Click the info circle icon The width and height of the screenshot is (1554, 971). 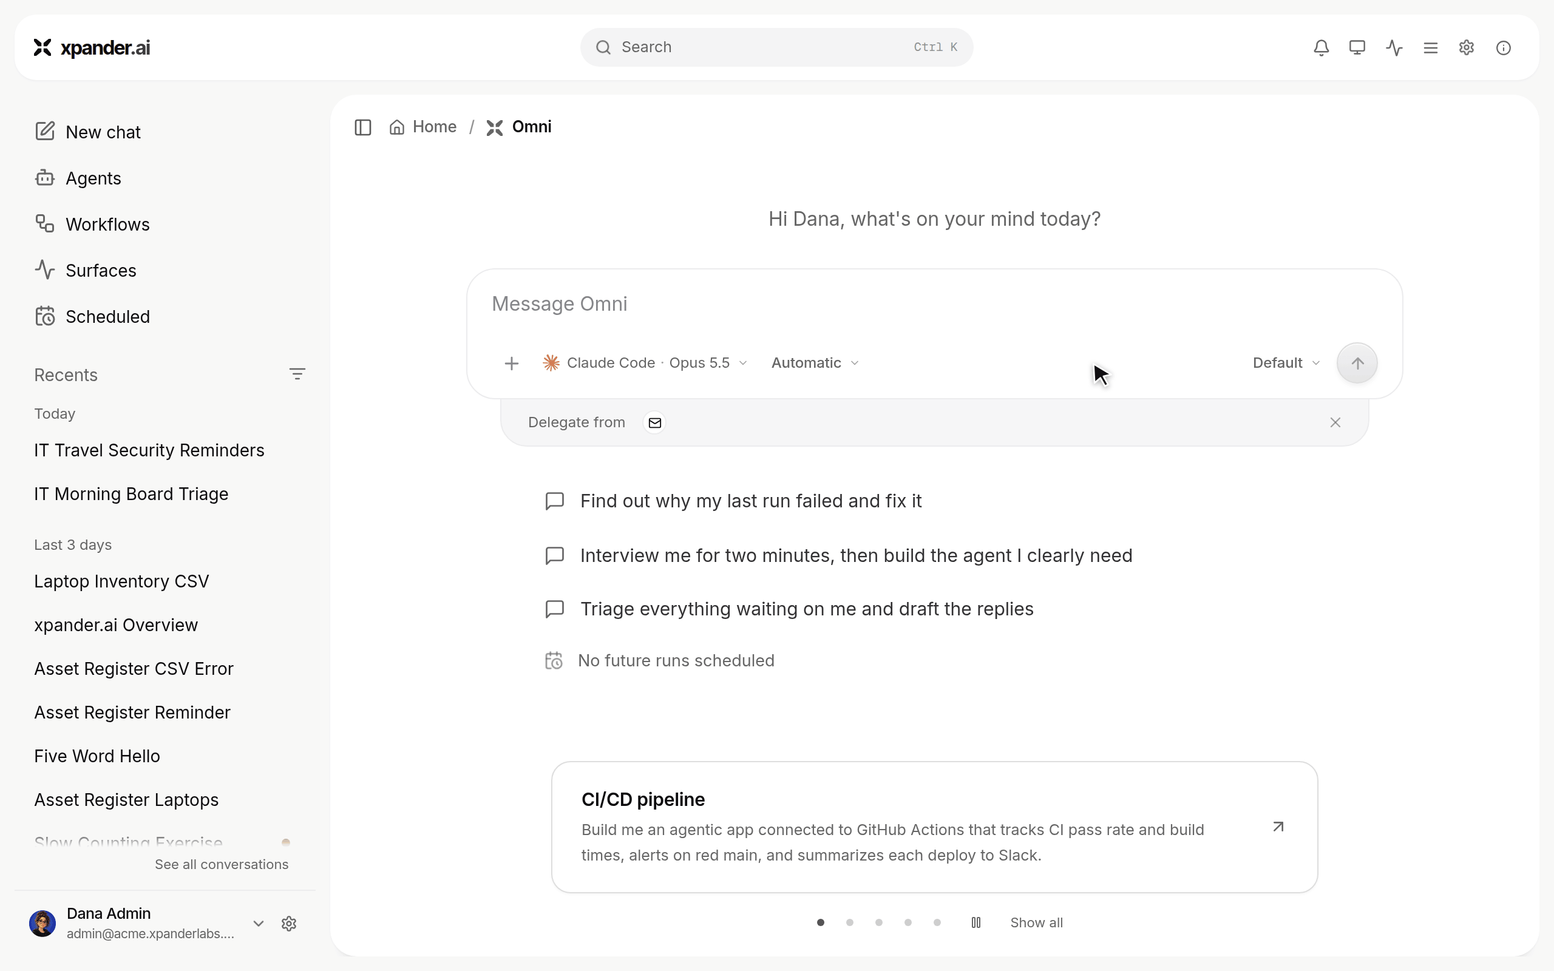(1503, 47)
